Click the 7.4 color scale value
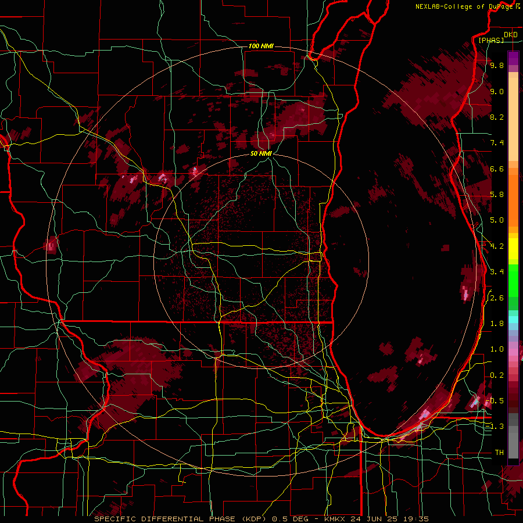Image resolution: width=523 pixels, height=523 pixels. coord(497,143)
